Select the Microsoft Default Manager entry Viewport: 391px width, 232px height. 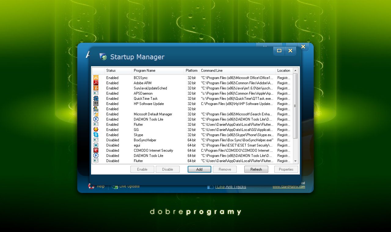pyautogui.click(x=153, y=114)
